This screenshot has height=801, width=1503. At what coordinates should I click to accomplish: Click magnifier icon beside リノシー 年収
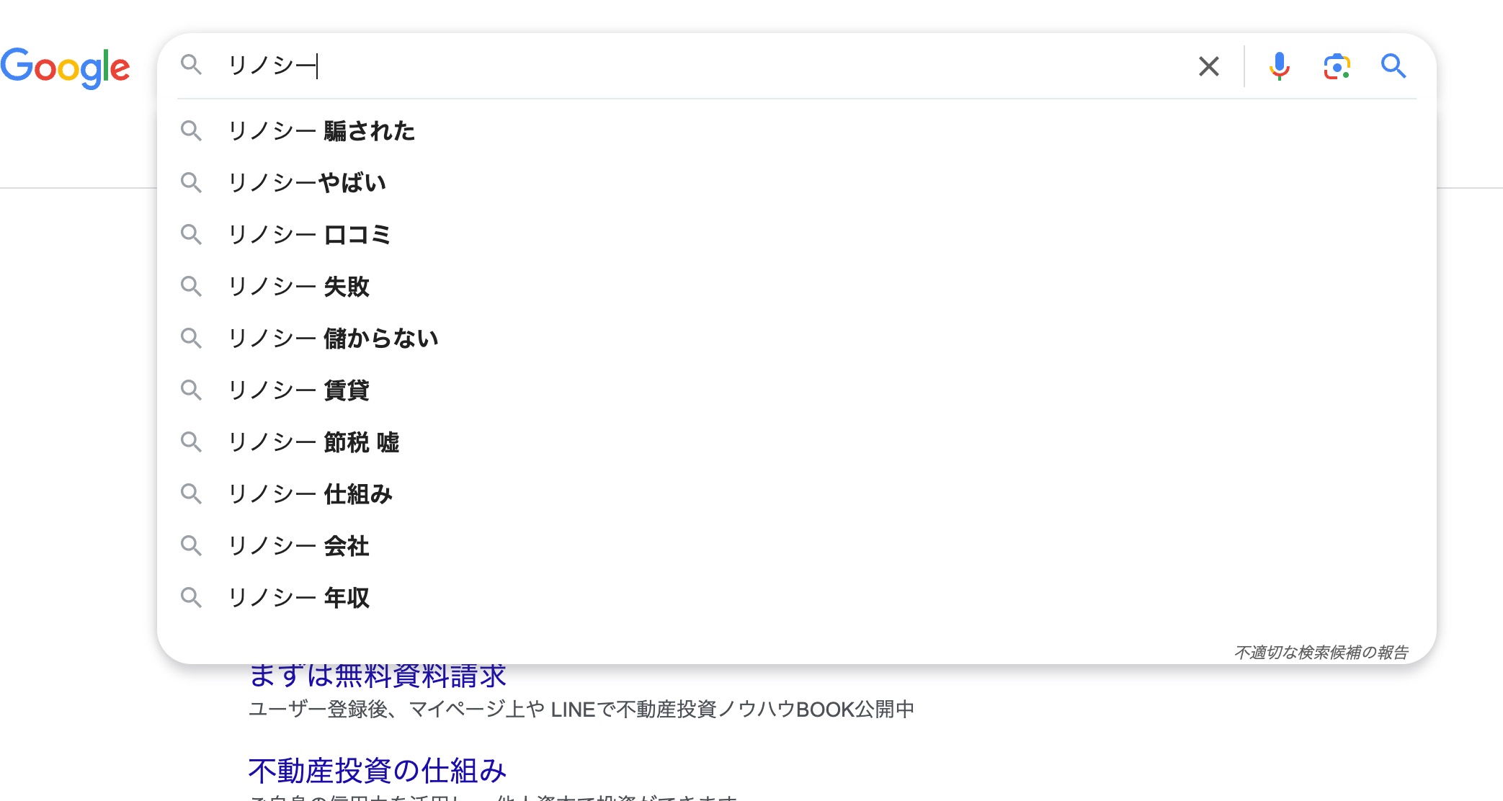point(191,598)
